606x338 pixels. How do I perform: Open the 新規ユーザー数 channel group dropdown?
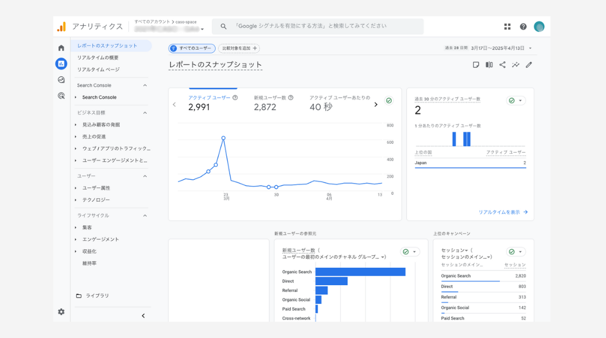pos(333,257)
